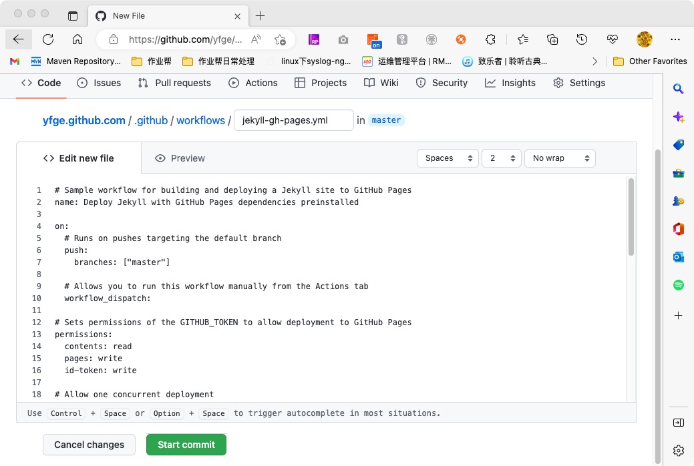Screen dimensions: 694x466
Task: Open Spotify in the Edge sidebar
Action: click(678, 285)
